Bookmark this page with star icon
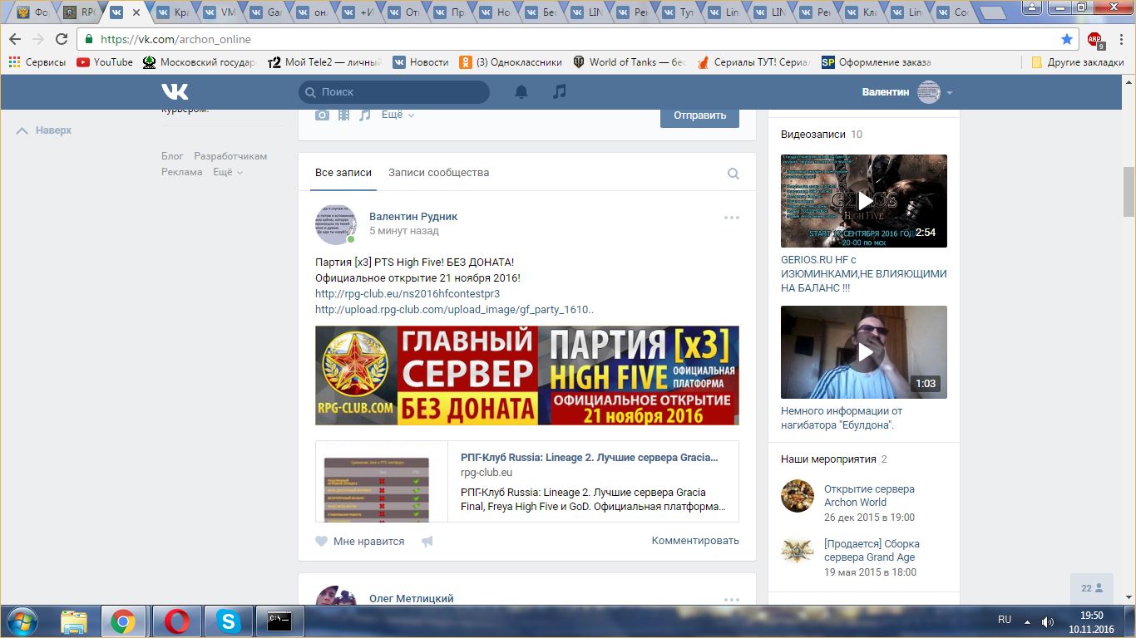This screenshot has height=638, width=1136. tap(1067, 39)
